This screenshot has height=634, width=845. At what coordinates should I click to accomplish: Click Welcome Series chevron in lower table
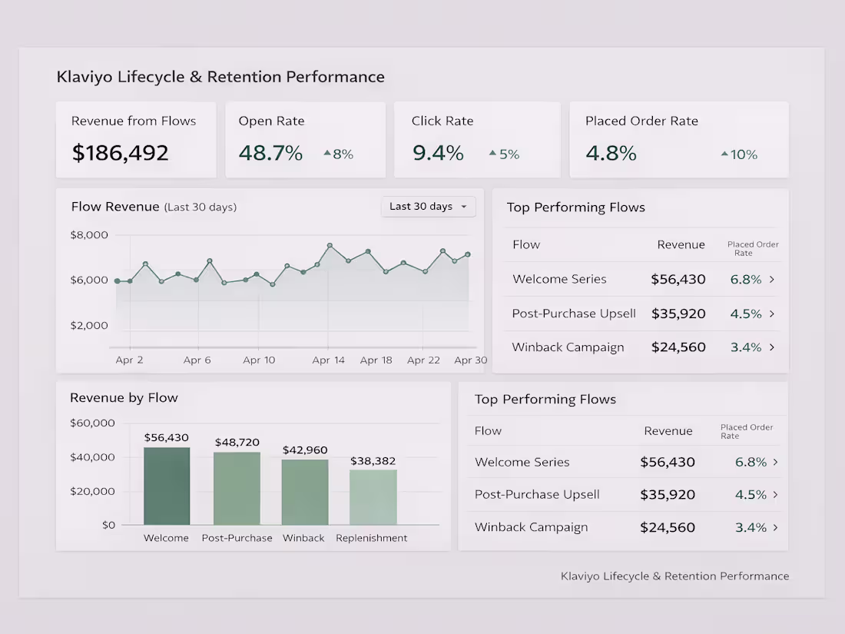tap(776, 462)
